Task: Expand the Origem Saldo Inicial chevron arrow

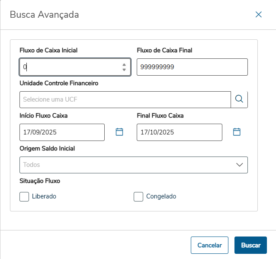Action: [239, 165]
